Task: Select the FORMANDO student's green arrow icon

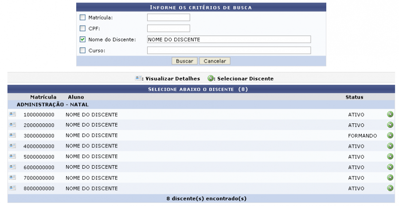Action: (390, 135)
